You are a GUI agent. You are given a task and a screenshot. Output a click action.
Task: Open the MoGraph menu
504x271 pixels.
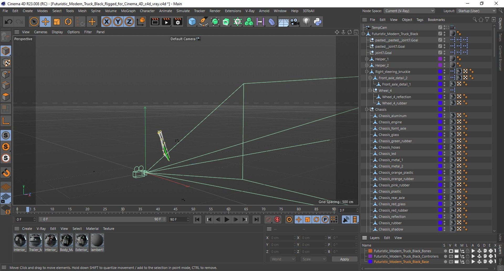click(x=128, y=11)
